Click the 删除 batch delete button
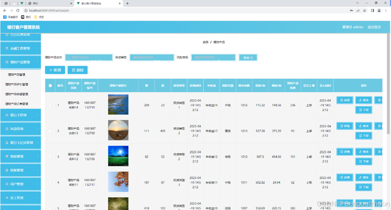391x210 pixels. [77, 70]
